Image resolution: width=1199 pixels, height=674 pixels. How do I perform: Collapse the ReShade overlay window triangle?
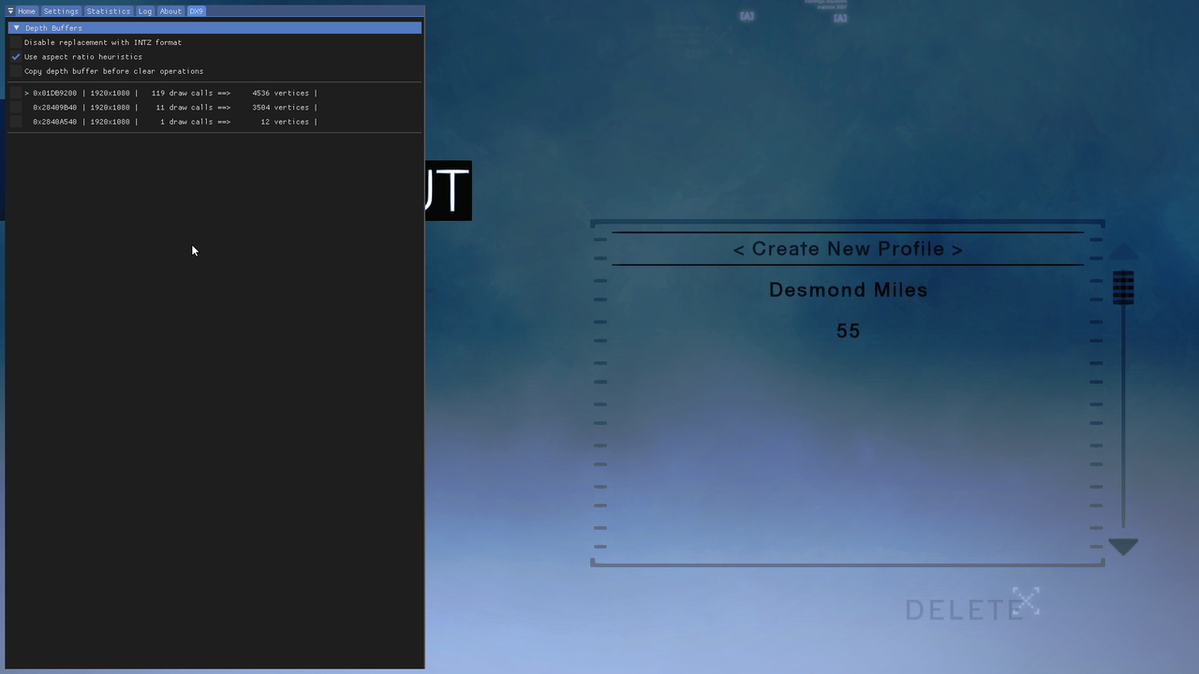click(11, 11)
